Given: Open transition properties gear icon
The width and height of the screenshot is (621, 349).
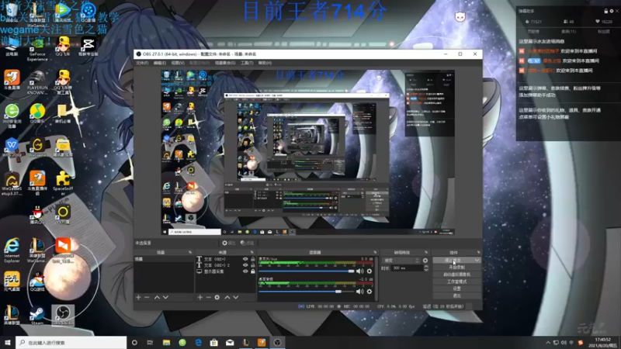Looking at the screenshot, I should (425, 261).
